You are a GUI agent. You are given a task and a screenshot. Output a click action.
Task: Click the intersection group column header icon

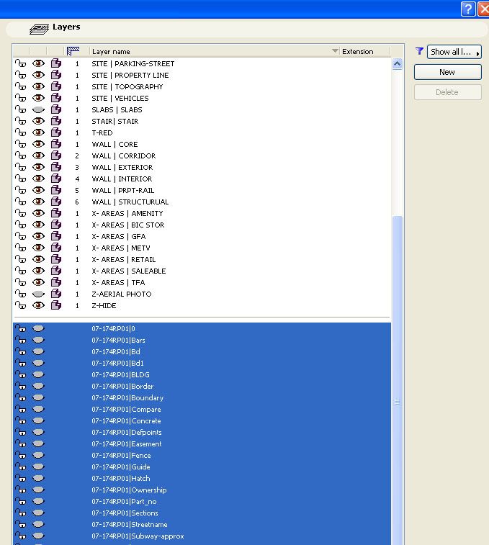point(73,51)
